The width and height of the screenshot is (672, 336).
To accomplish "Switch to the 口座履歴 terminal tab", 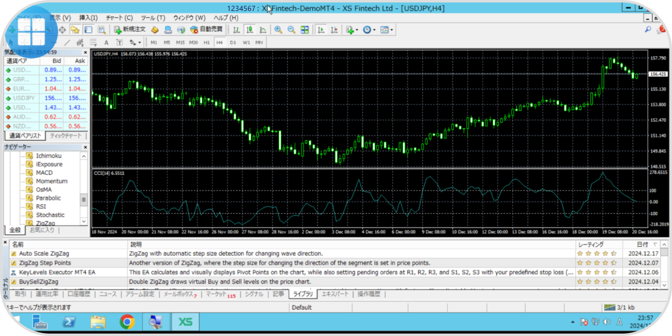I will pos(79,294).
